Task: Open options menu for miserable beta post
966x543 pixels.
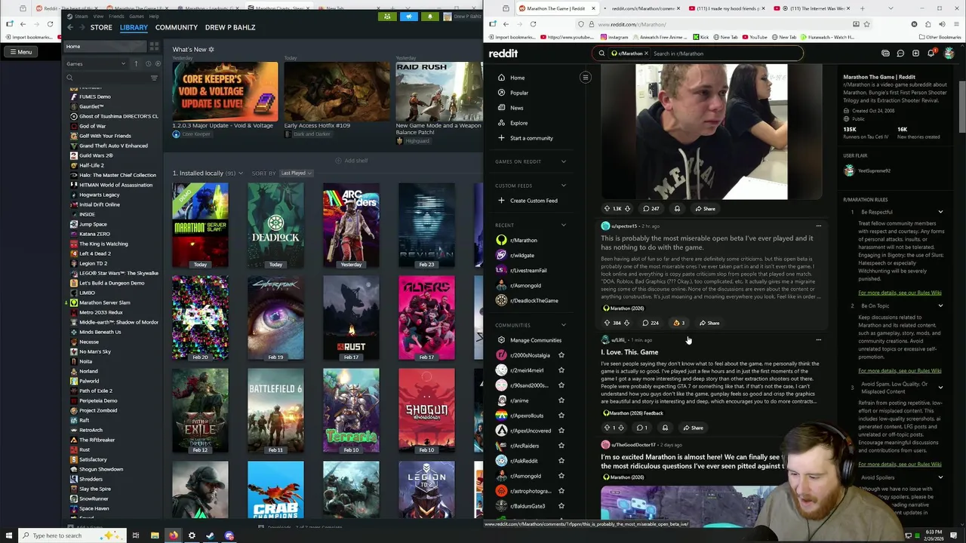Action: (x=818, y=225)
